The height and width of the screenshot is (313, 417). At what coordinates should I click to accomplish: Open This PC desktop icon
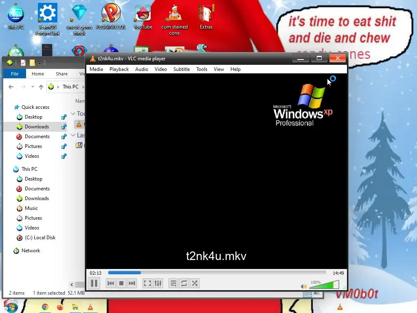click(16, 16)
